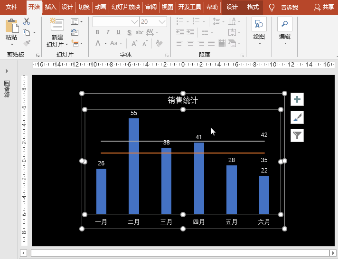
Task: Click the Chart Styles brush button
Action: pos(297,117)
